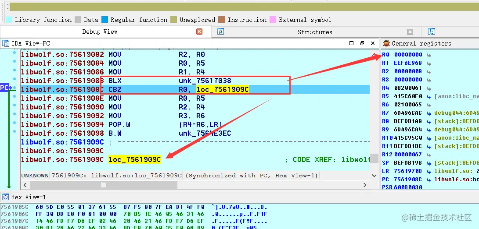This screenshot has height=229, width=479.
Task: Jump to R5 register value arrow
Action: click(429, 96)
